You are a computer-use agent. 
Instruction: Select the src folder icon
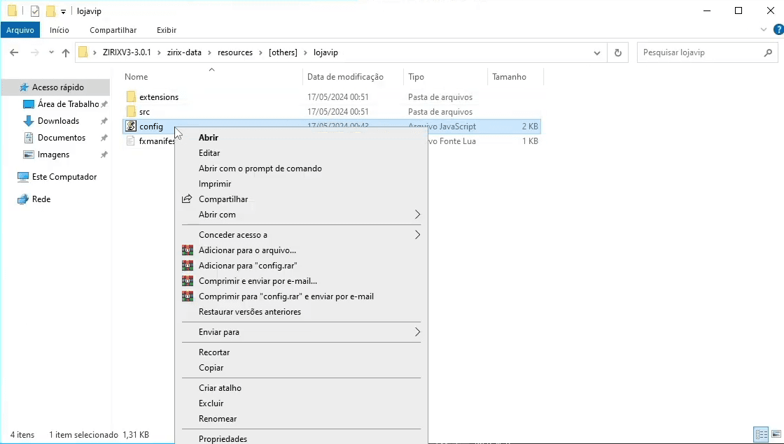tap(131, 111)
